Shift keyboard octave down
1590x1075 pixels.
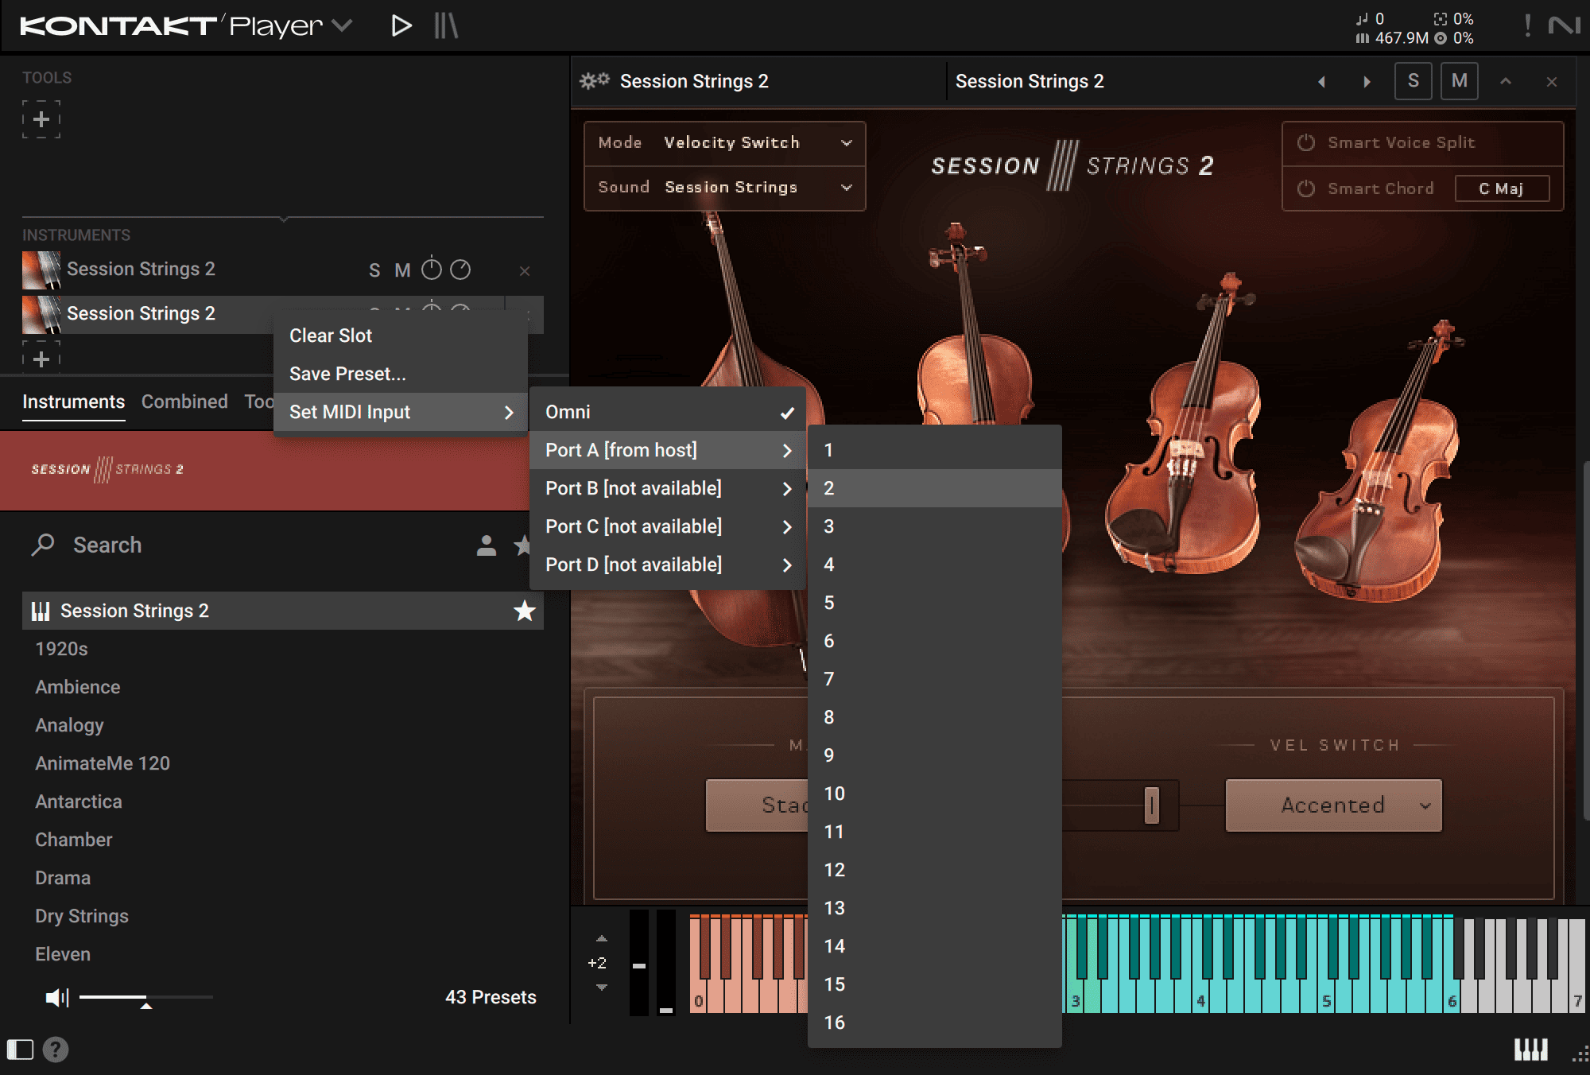click(602, 988)
